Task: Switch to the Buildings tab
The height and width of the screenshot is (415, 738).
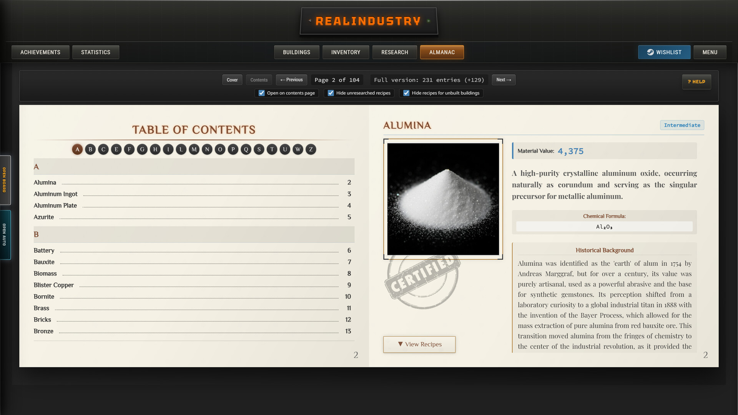Action: pos(297,52)
